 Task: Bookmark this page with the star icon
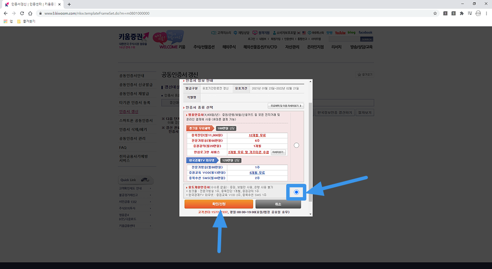tap(435, 13)
